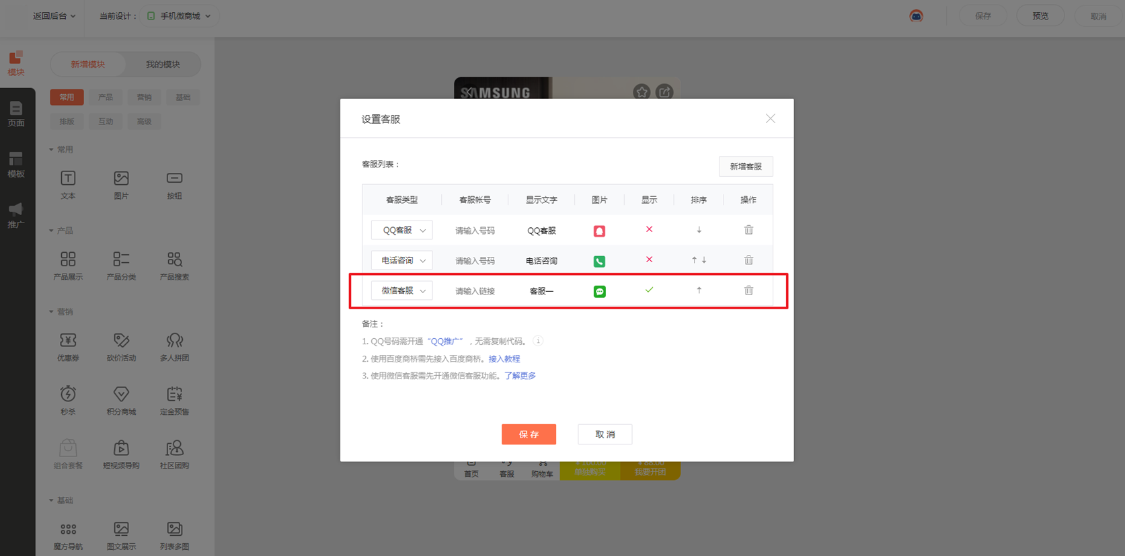Click the QQ客服 account number input
This screenshot has height=556, width=1125.
[475, 231]
